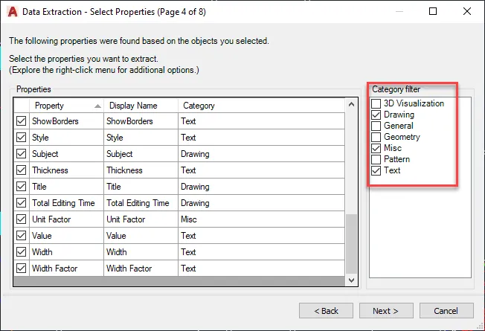Toggle the Thickness row checkbox
This screenshot has width=485, height=331.
[21, 170]
